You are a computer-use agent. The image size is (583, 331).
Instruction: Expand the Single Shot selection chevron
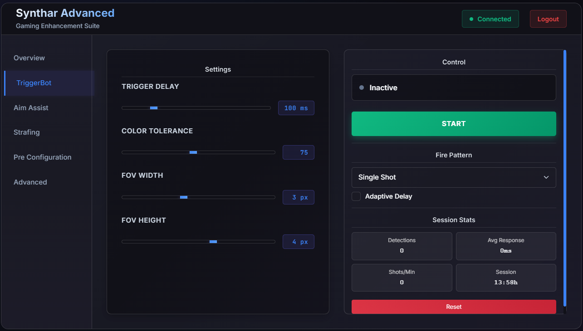pos(546,177)
